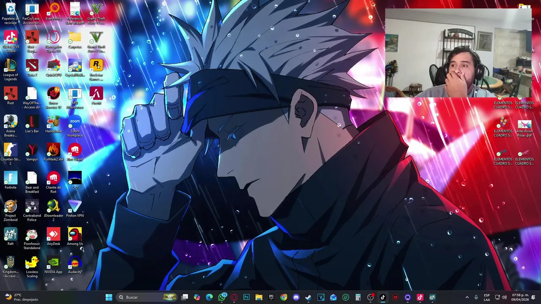Open weather widget showing 27°C
The height and width of the screenshot is (304, 541).
pos(21,297)
